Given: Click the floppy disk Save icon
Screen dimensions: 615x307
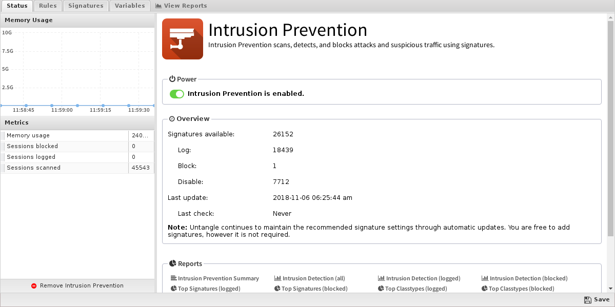Looking at the screenshot, I should 587,300.
